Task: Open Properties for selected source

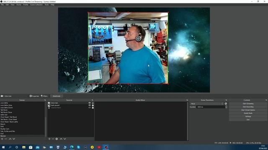Action: click(34, 96)
